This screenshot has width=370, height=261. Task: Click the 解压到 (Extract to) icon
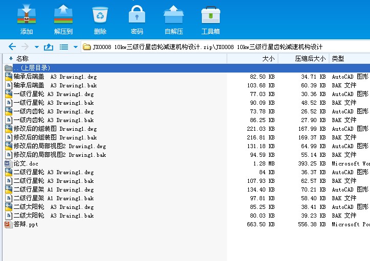click(63, 15)
